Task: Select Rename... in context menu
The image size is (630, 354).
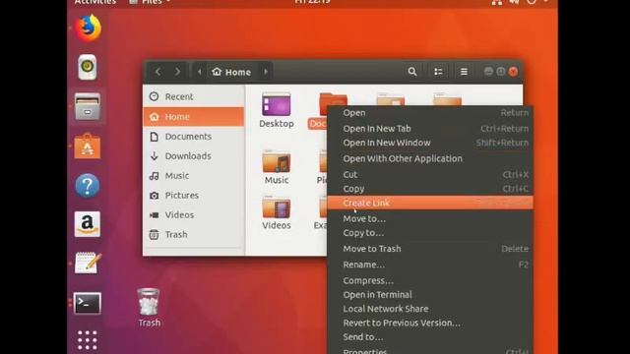Action: click(430, 265)
